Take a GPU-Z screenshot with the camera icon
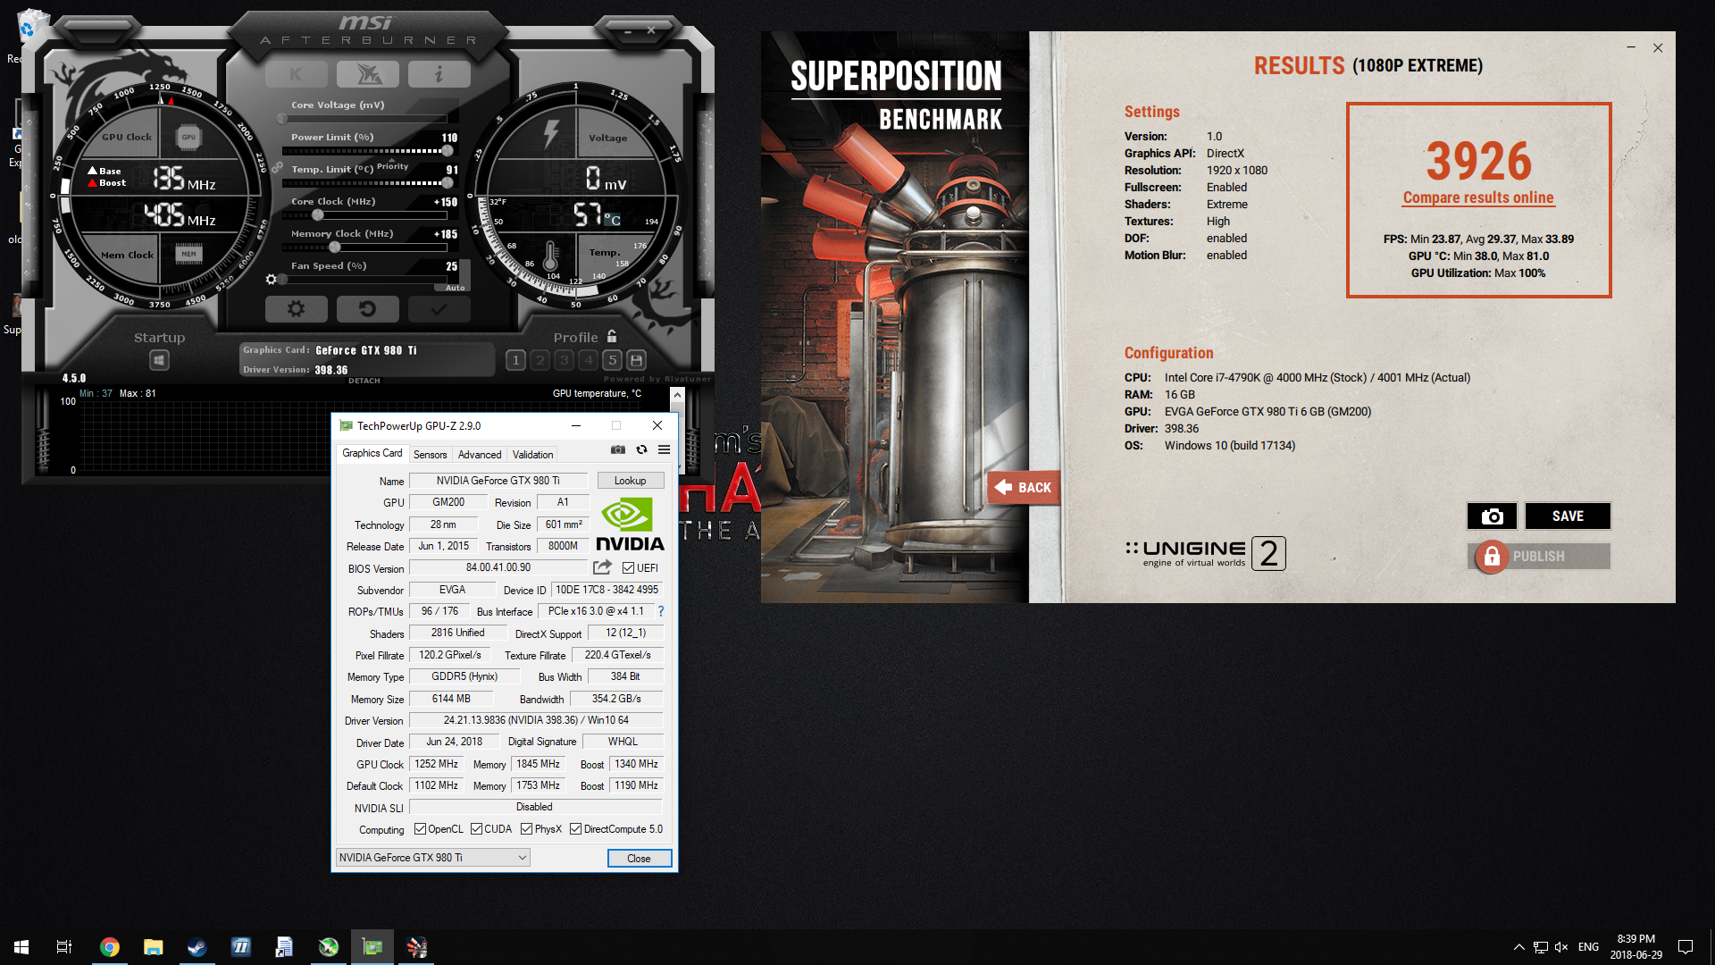1715x965 pixels. point(618,449)
